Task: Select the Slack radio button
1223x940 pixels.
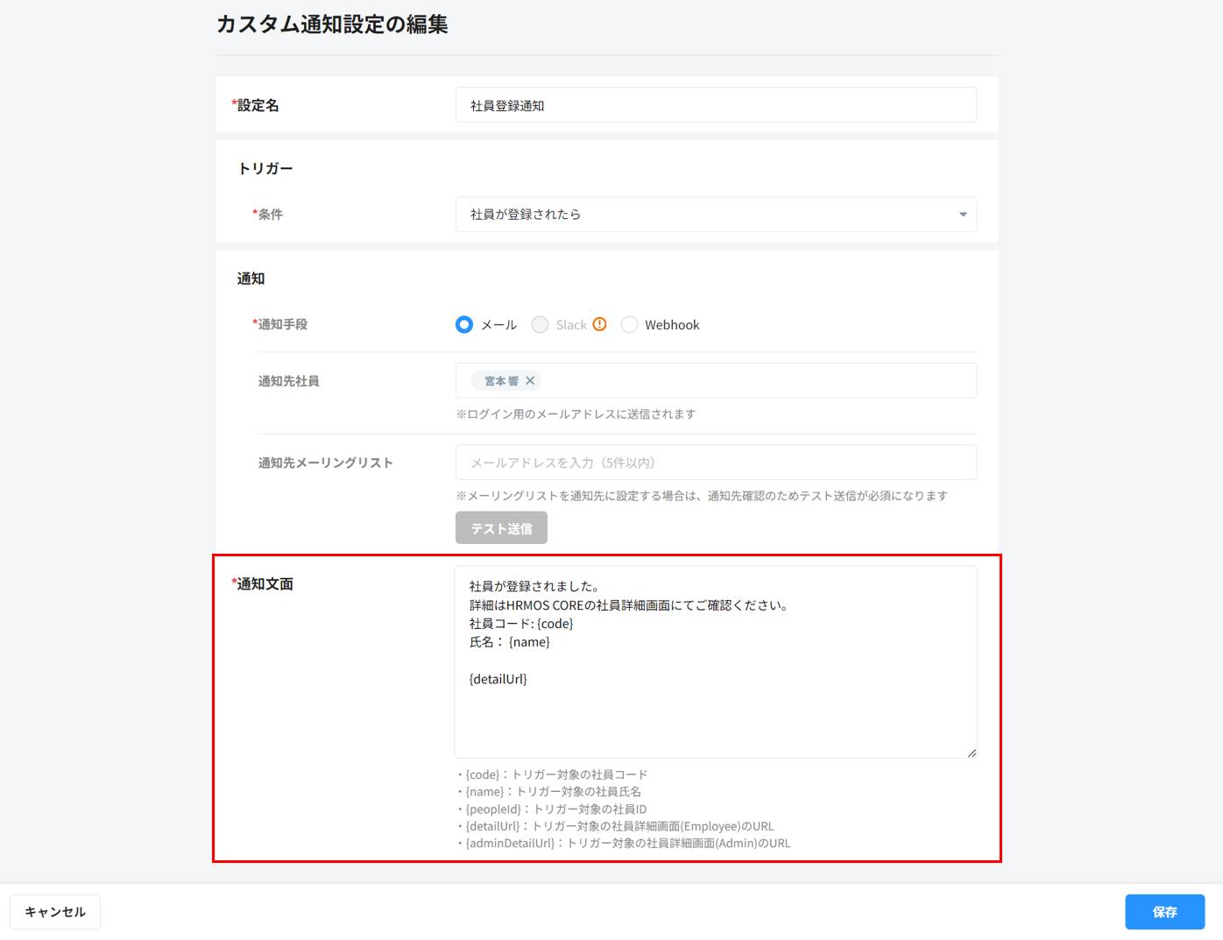Action: pyautogui.click(x=540, y=325)
